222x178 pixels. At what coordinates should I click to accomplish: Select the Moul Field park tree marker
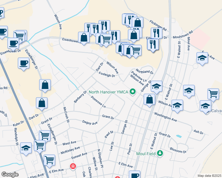pos(160,153)
